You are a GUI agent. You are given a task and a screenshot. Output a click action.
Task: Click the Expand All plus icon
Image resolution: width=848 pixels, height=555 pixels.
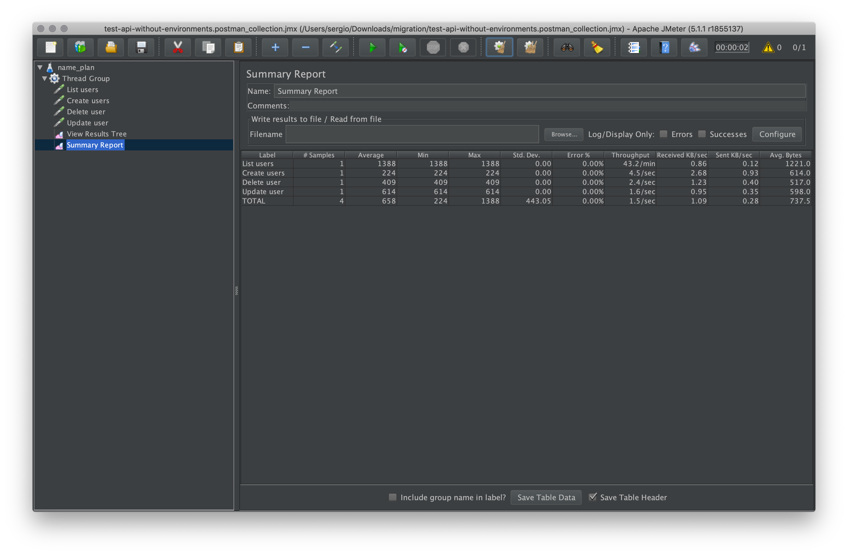click(275, 48)
